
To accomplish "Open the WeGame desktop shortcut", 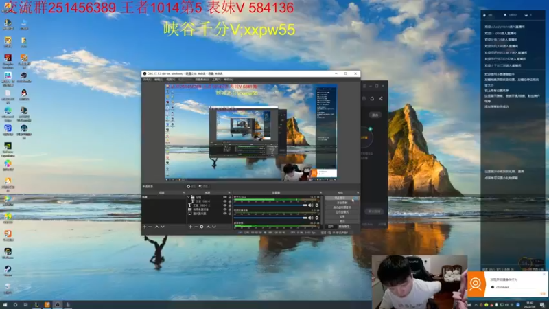I will coord(8,253).
